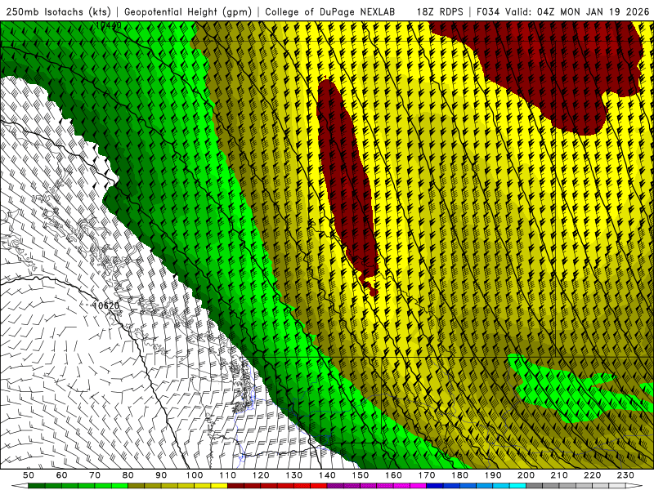Click the 50 value on the color scale
The height and width of the screenshot is (490, 654).
[29, 475]
